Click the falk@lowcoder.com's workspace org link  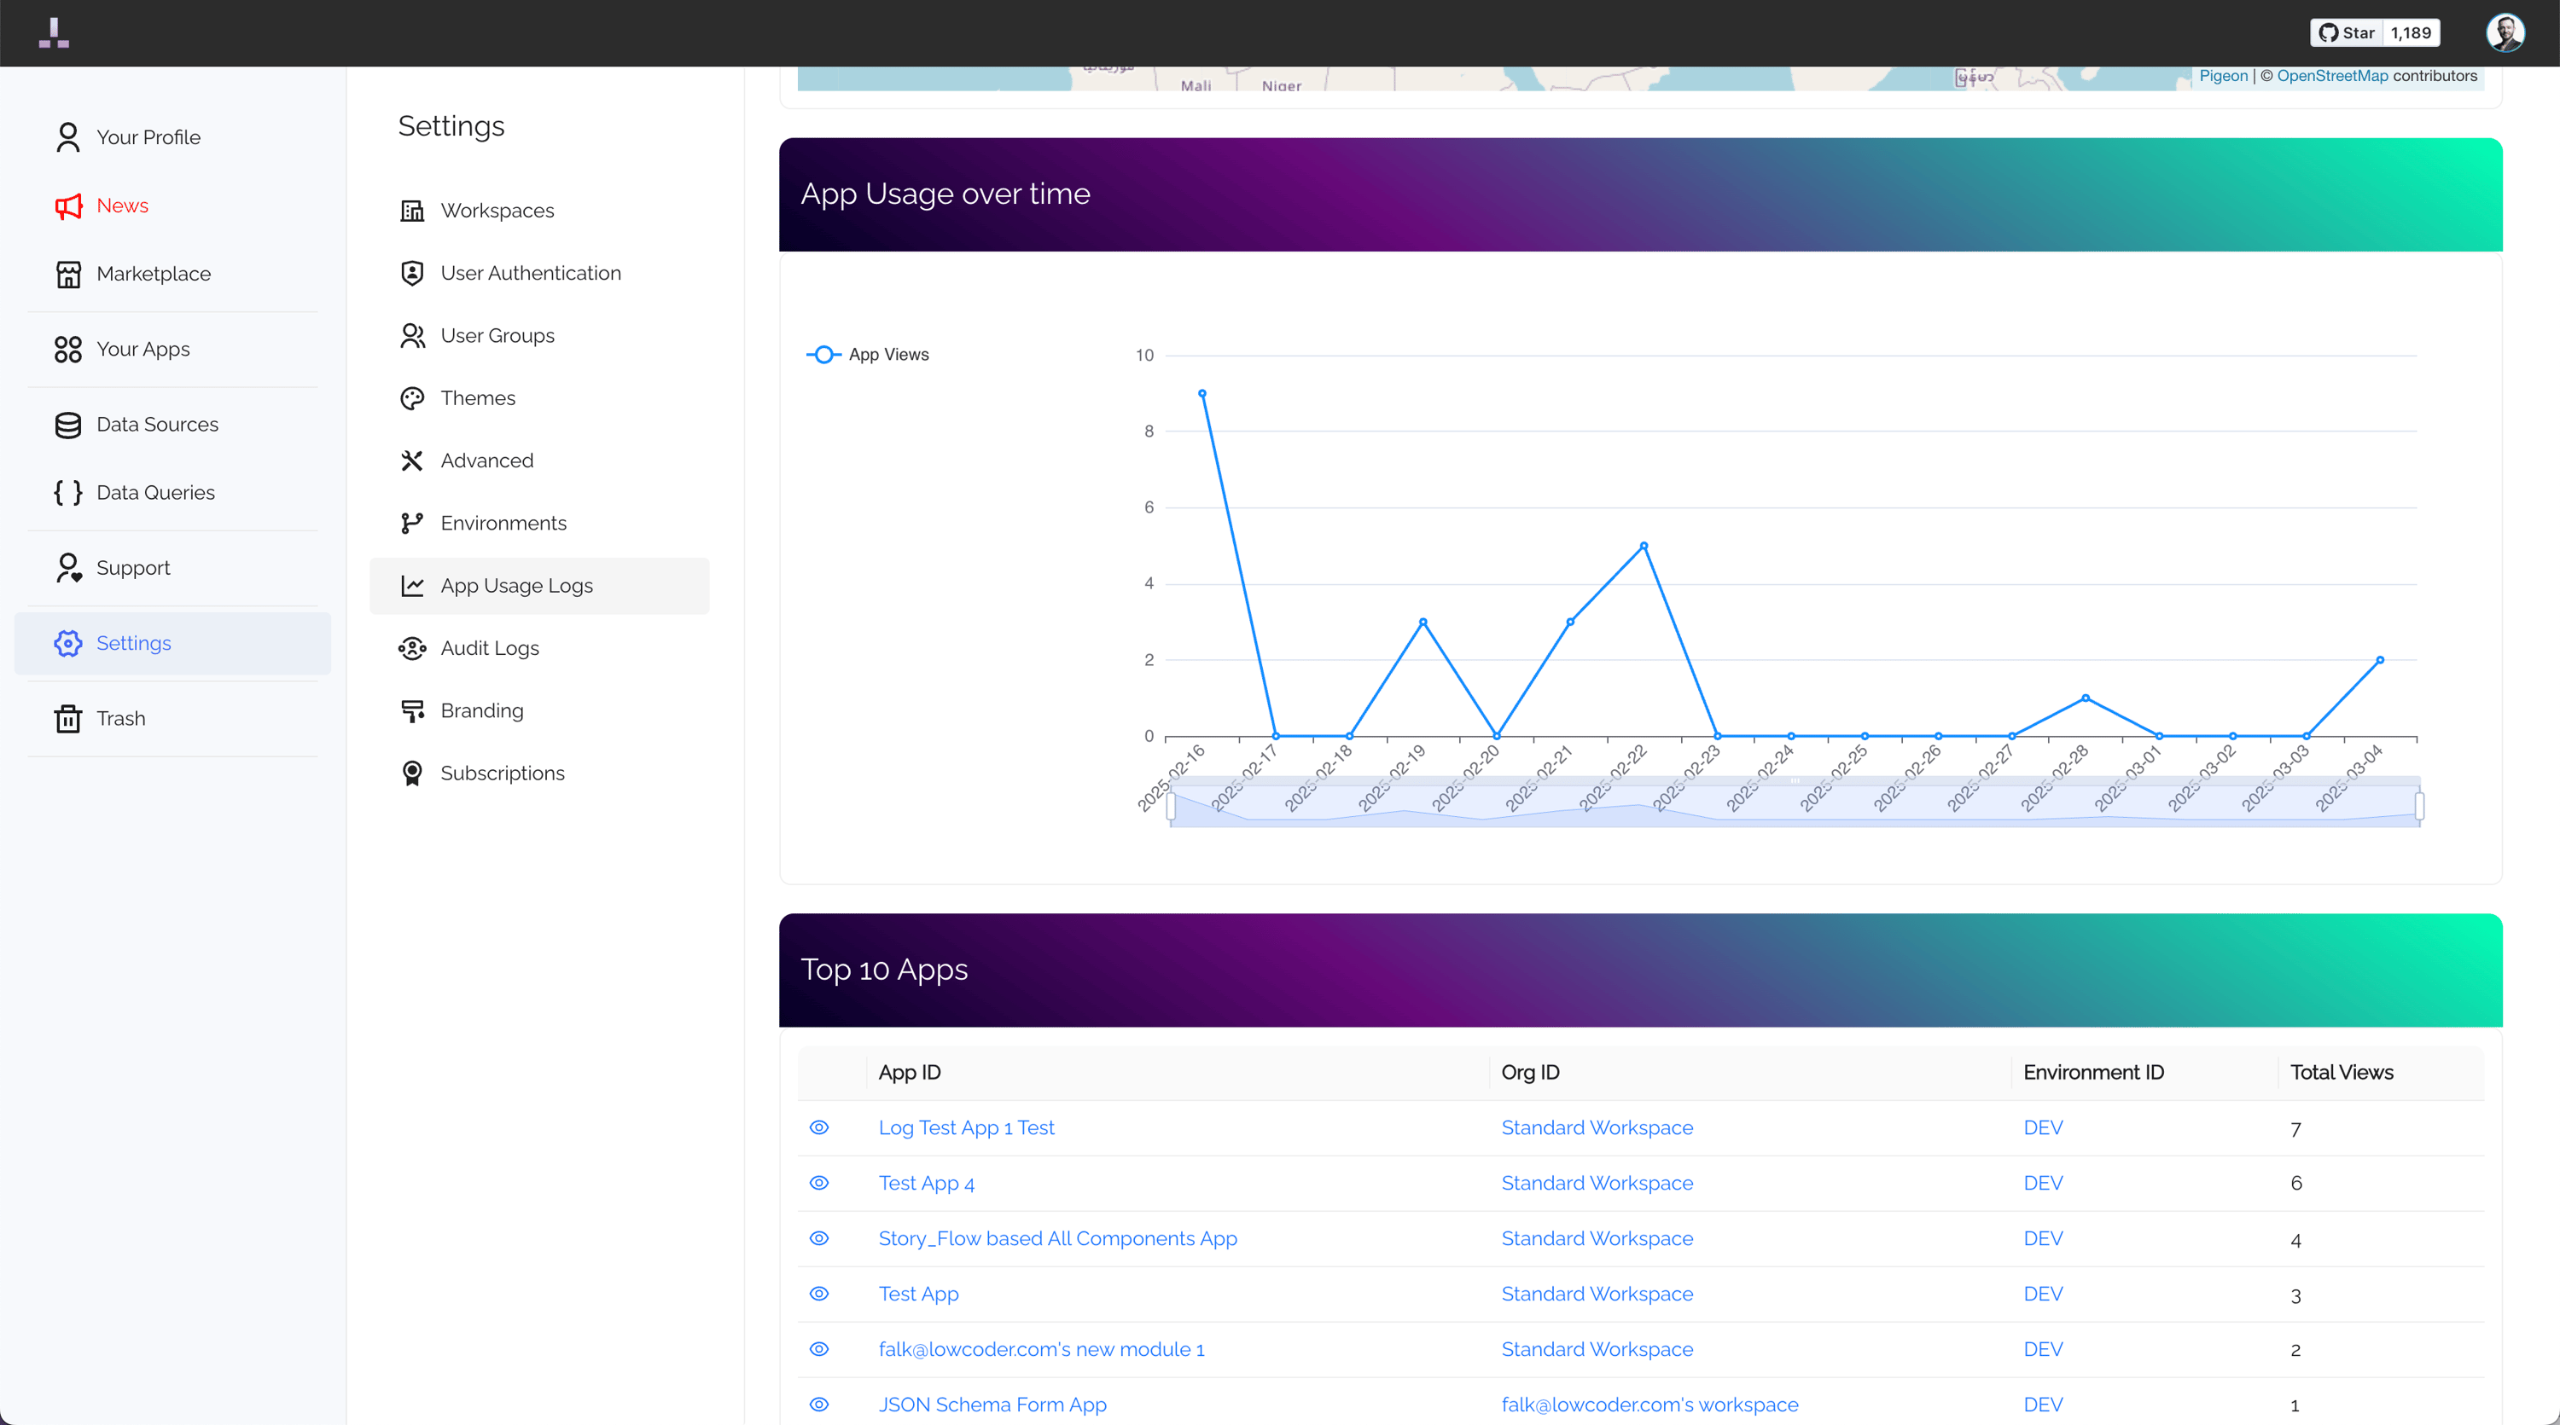click(x=1649, y=1405)
